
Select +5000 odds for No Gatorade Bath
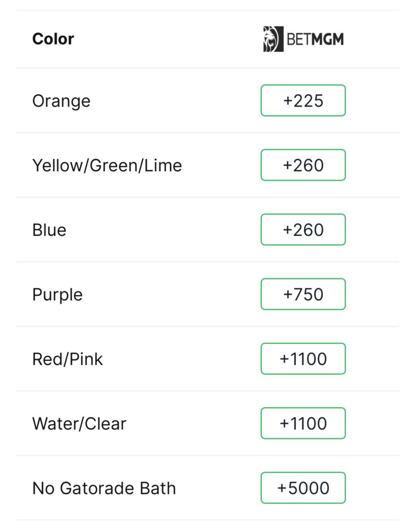click(303, 488)
